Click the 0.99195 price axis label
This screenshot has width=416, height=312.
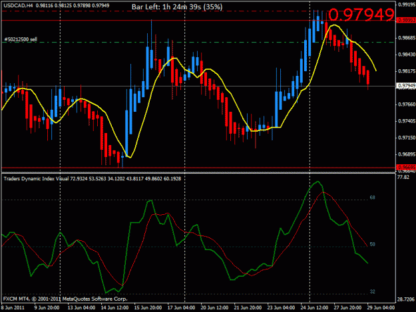[x=407, y=5]
